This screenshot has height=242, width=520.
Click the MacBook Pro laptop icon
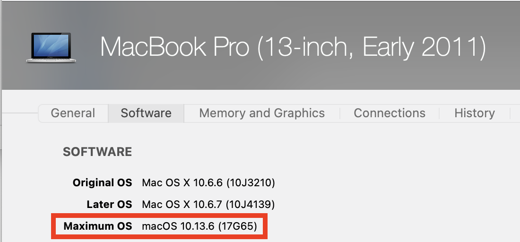coord(49,47)
